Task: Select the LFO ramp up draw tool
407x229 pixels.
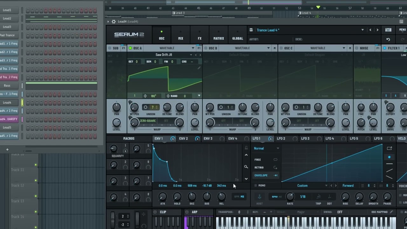Action: pos(389,170)
